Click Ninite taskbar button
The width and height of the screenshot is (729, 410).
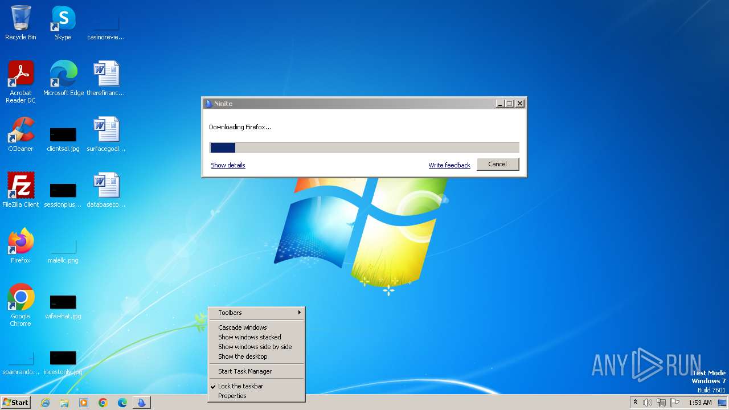tap(141, 403)
